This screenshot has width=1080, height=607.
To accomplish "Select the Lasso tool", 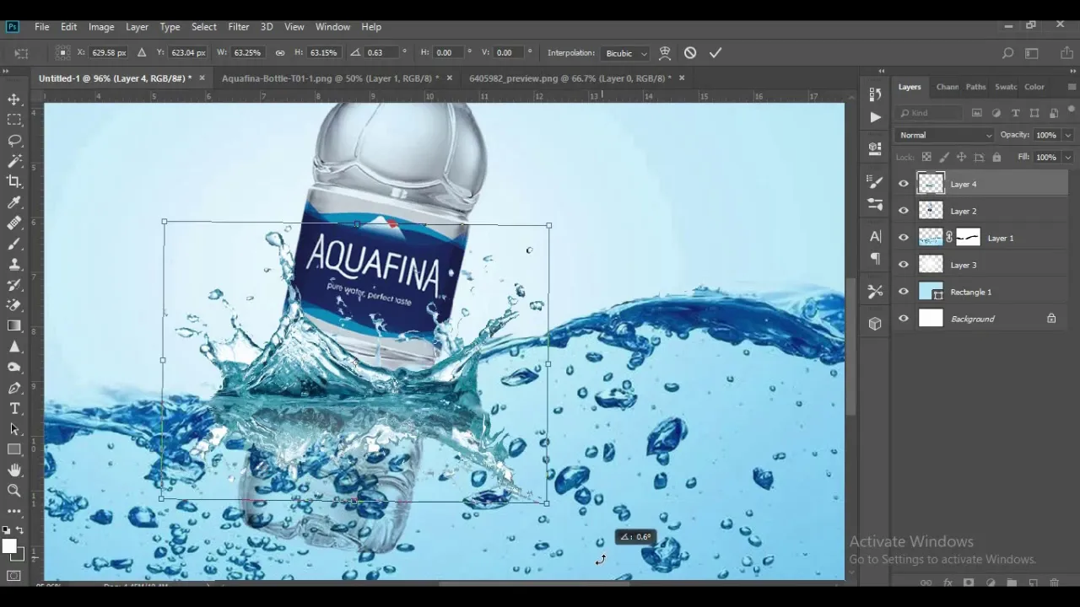I will tap(14, 140).
